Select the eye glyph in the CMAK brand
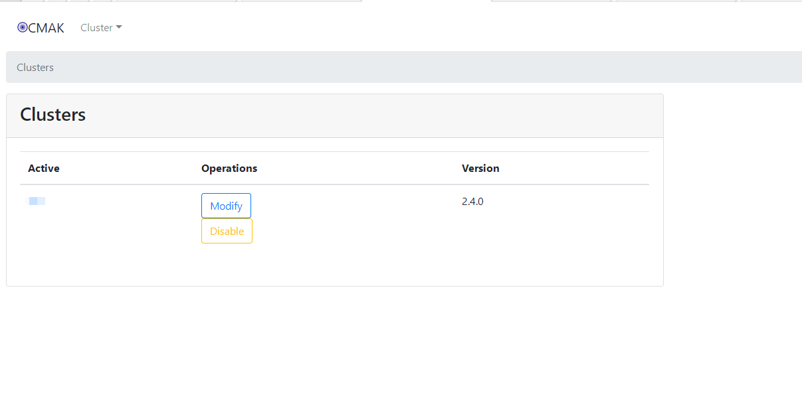This screenshot has height=420, width=802. (x=21, y=27)
